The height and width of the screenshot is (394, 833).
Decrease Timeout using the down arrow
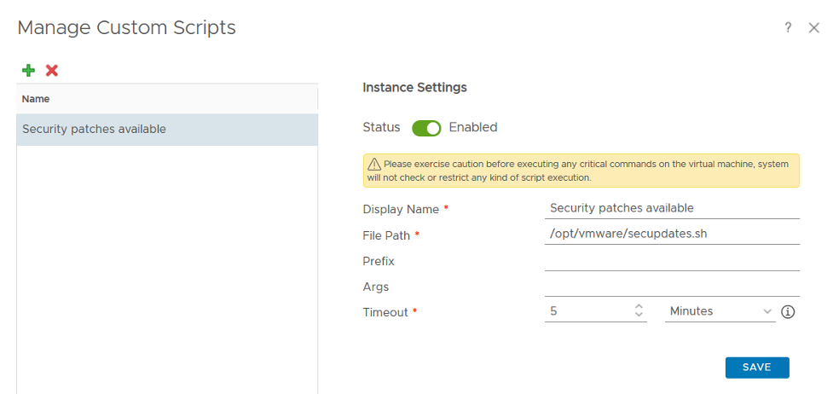639,316
